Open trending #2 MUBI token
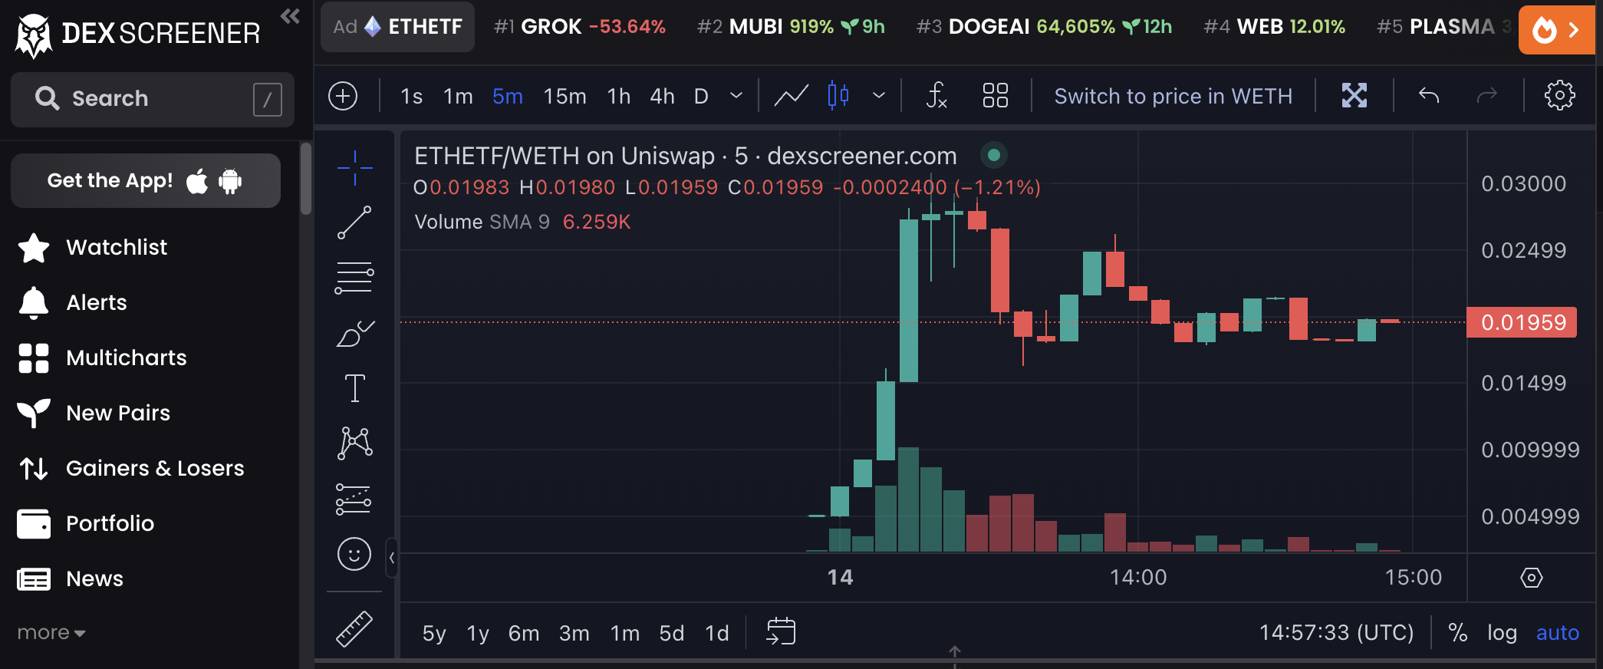Viewport: 1603px width, 669px height. click(791, 27)
